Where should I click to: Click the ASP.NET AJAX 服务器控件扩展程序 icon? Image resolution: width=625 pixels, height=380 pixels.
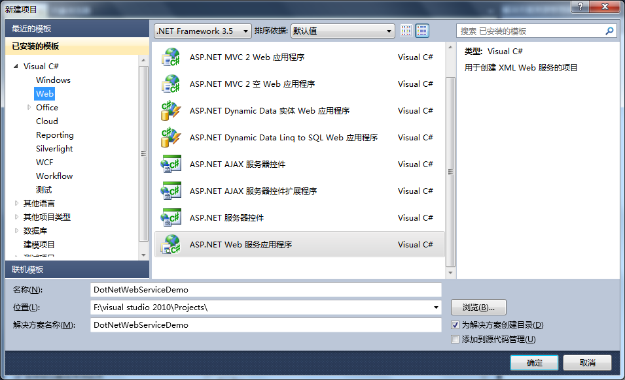171,191
